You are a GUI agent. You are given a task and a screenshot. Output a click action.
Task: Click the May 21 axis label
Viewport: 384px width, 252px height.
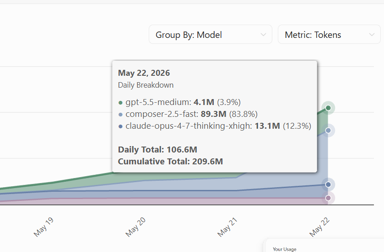(x=227, y=227)
